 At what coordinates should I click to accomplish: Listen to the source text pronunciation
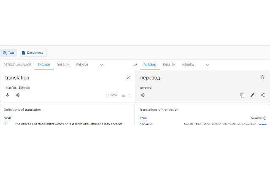coord(18,95)
